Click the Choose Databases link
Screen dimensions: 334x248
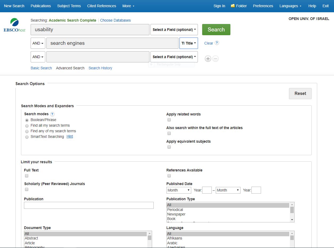click(x=115, y=20)
